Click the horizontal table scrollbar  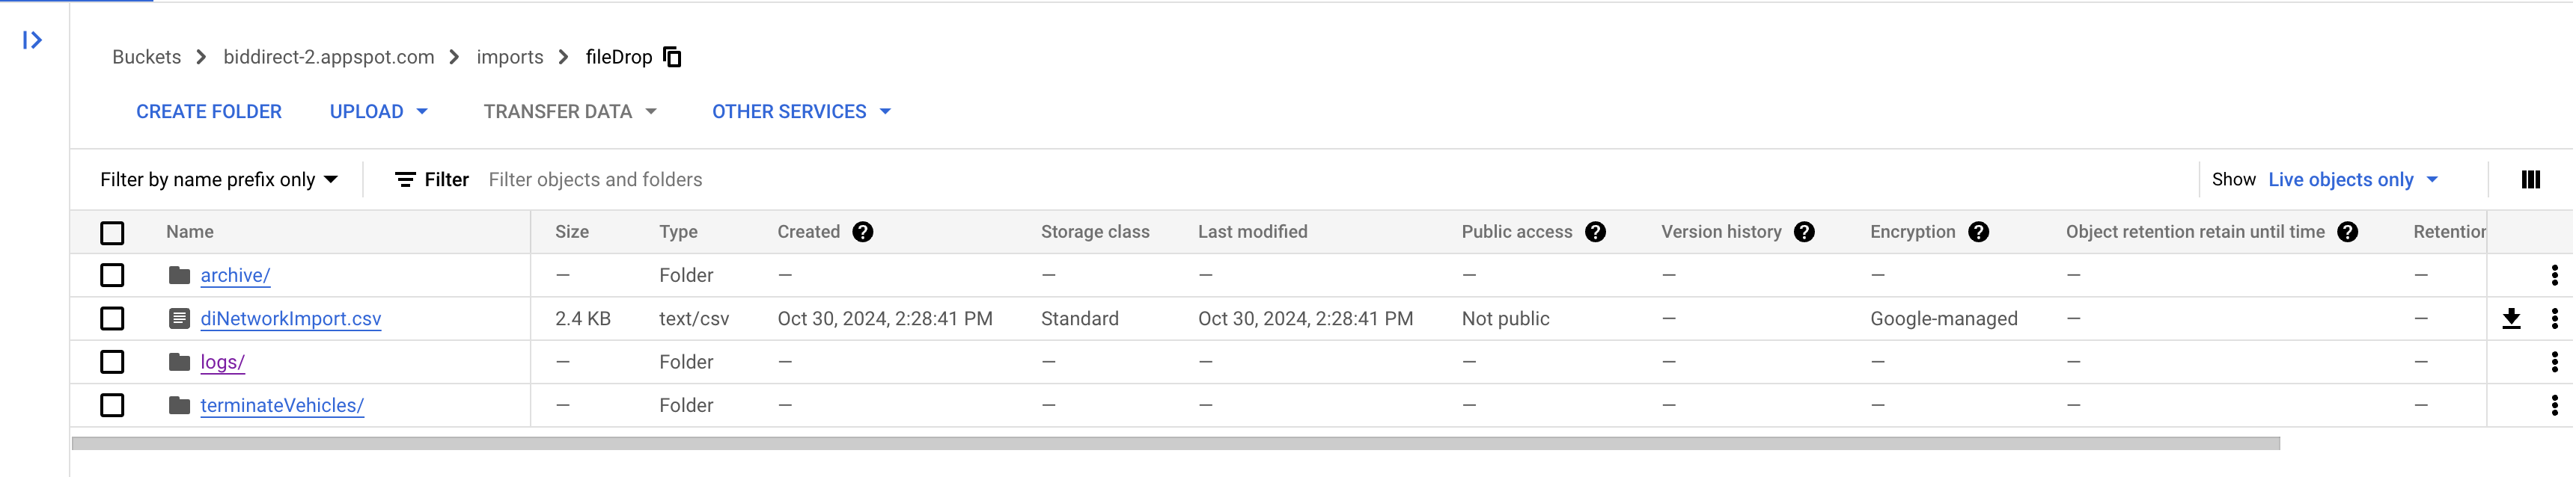(x=1175, y=443)
